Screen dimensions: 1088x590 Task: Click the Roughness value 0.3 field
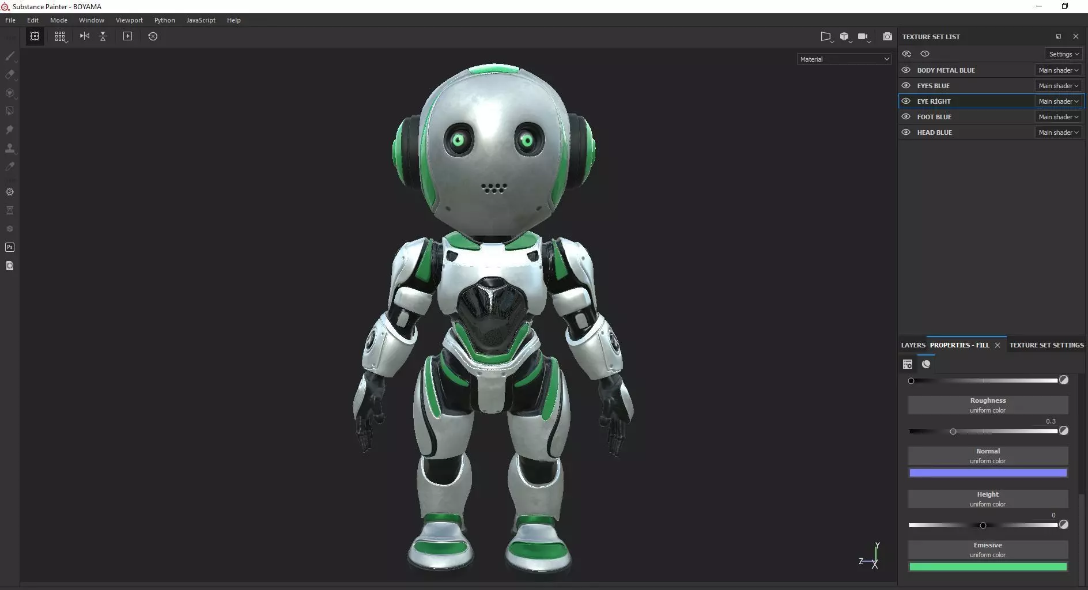tap(1051, 421)
